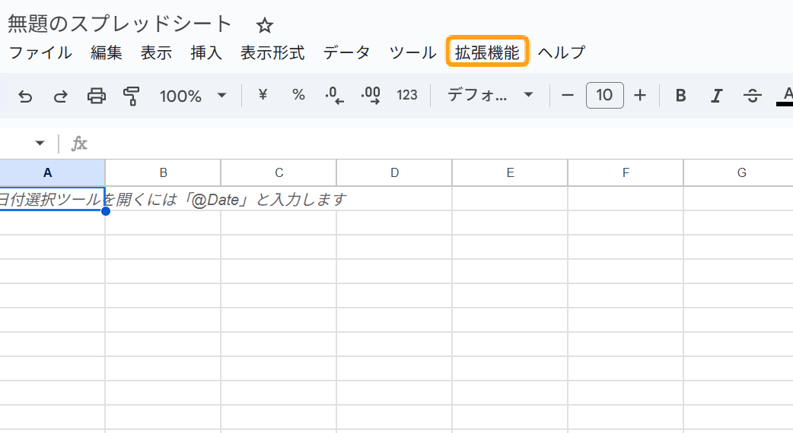The image size is (793, 433).
Task: Open the デフォ... font dropdown
Action: tap(490, 95)
